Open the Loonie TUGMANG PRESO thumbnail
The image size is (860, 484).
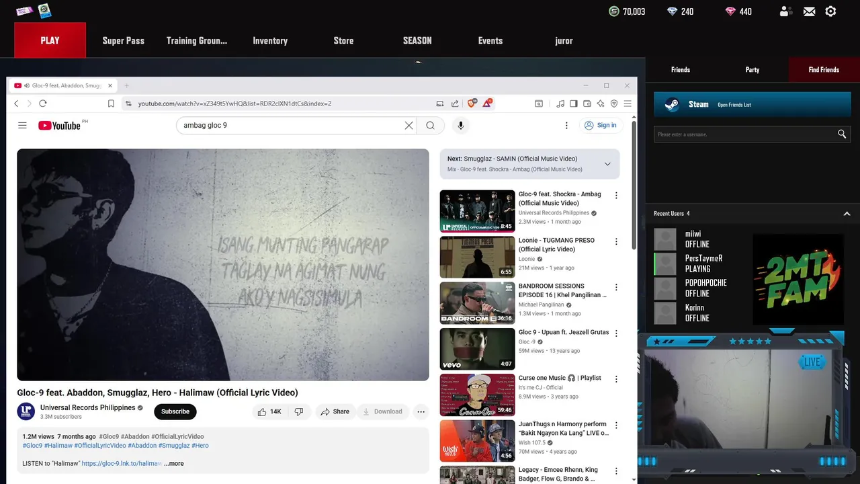(x=477, y=257)
